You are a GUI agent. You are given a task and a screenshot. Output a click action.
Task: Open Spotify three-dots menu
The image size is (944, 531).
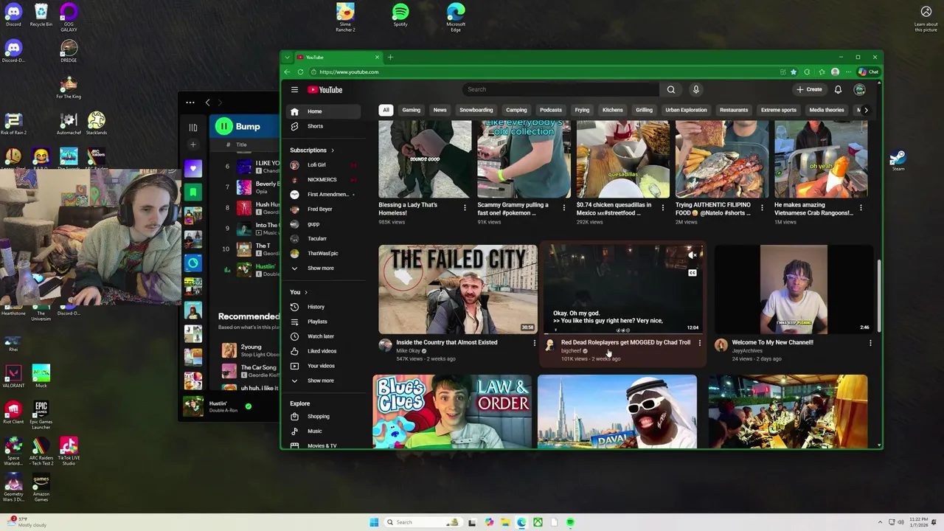190,103
